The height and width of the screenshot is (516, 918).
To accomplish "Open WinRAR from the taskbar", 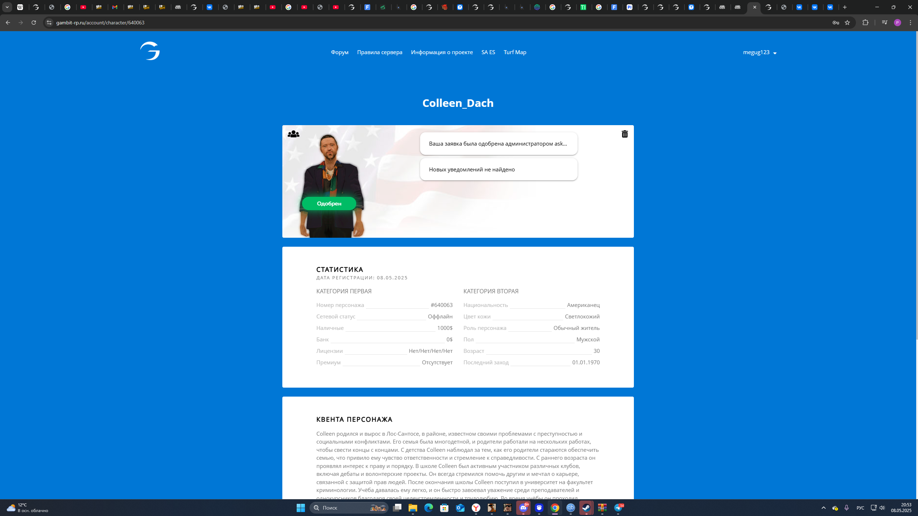I will (602, 508).
